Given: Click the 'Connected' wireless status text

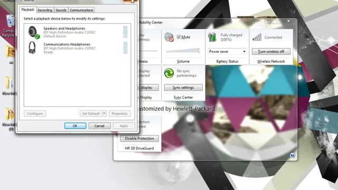Looking at the screenshot, I should 273,37.
